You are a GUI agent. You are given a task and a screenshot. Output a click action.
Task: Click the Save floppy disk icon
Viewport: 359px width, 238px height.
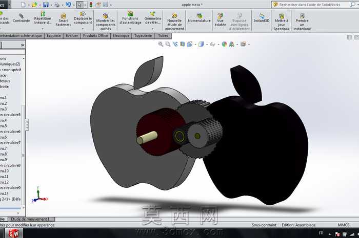pos(46,5)
